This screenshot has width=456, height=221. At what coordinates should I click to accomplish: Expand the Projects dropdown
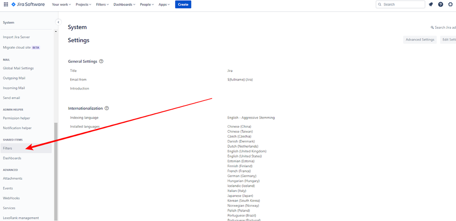click(x=83, y=5)
